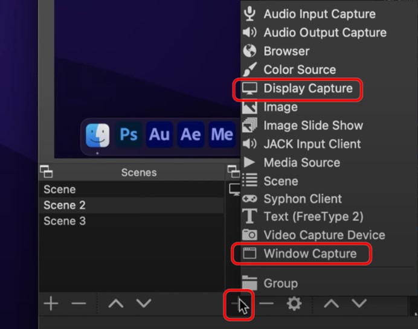Choose Group at the menu bottom
Image resolution: width=418 pixels, height=329 pixels.
pyautogui.click(x=280, y=283)
